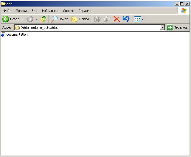This screenshot has width=191, height=157.
Task: Maximize the doc window
Action: [182, 4]
